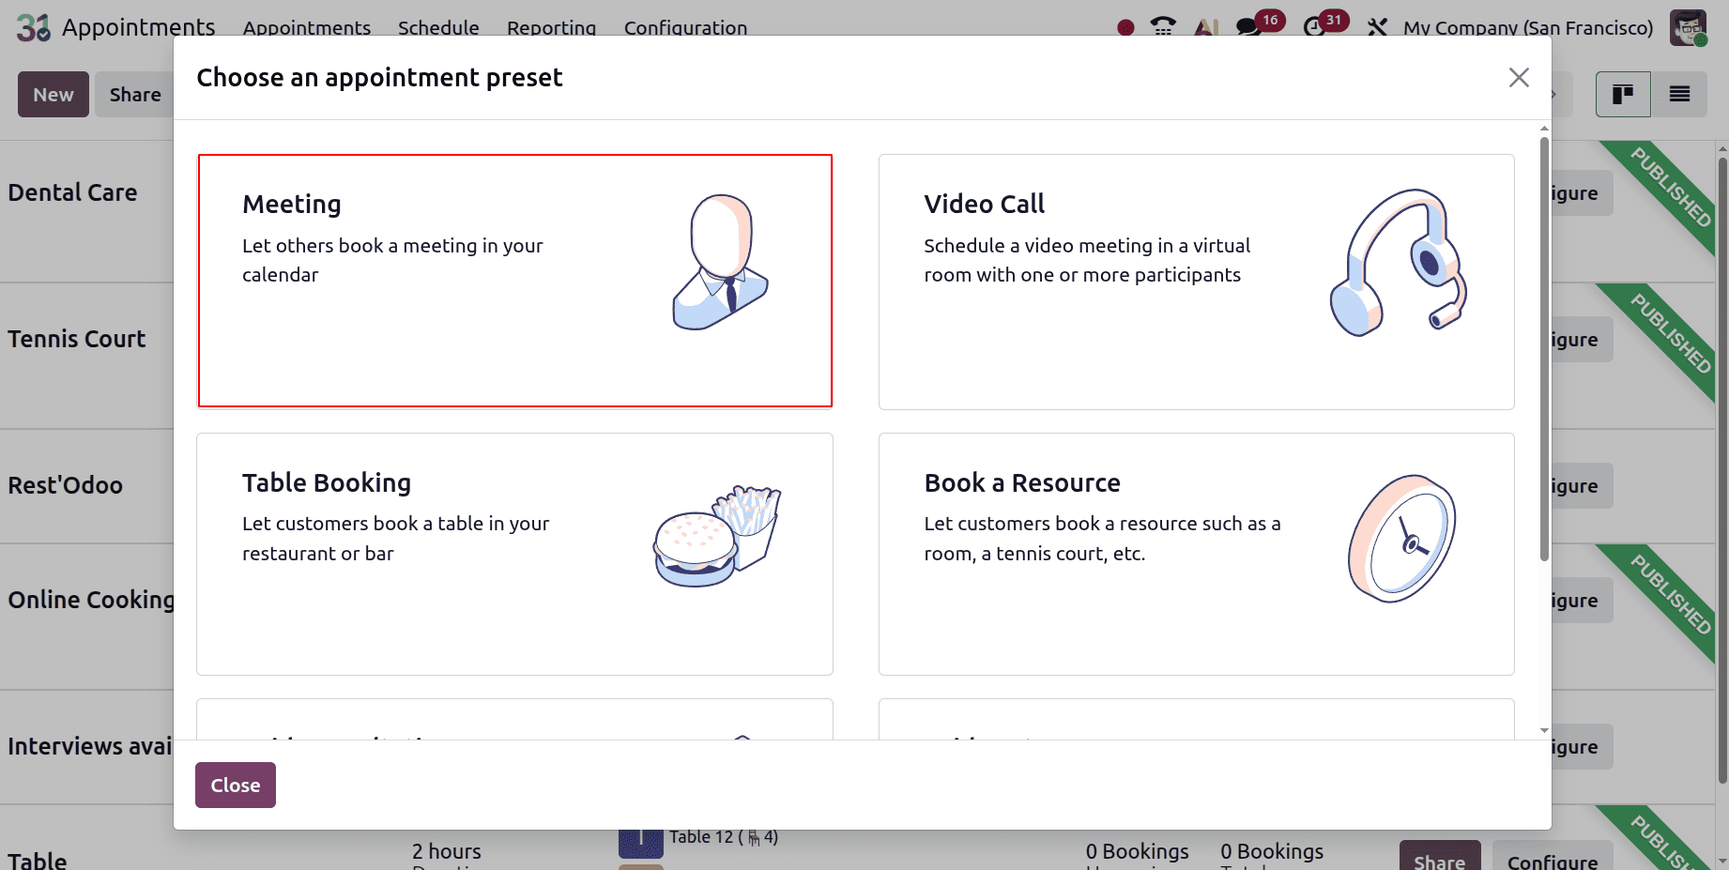This screenshot has height=870, width=1729.
Task: Switch to Kanban view icon
Action: pyautogui.click(x=1623, y=94)
